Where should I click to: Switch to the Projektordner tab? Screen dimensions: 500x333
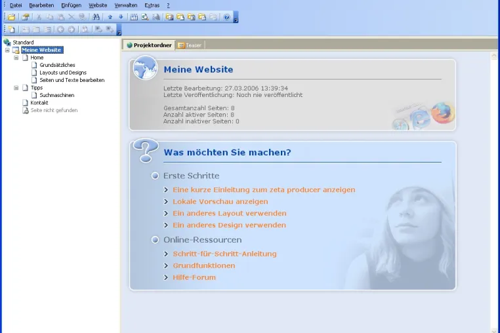coord(149,45)
